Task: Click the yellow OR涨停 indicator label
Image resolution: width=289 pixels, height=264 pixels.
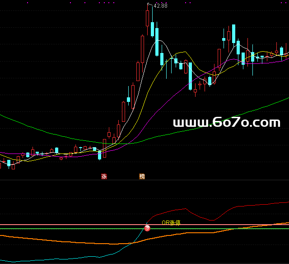Action: 171,223
